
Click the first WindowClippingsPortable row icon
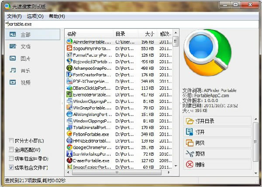(69, 101)
